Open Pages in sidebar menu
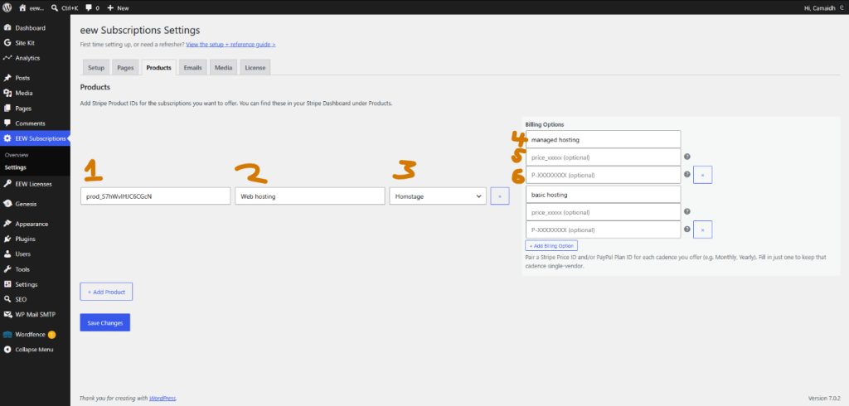The image size is (849, 406). coord(35,109)
